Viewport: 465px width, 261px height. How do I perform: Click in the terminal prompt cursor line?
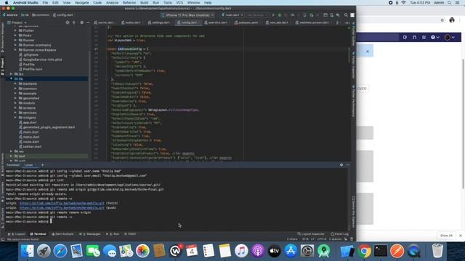(51, 221)
